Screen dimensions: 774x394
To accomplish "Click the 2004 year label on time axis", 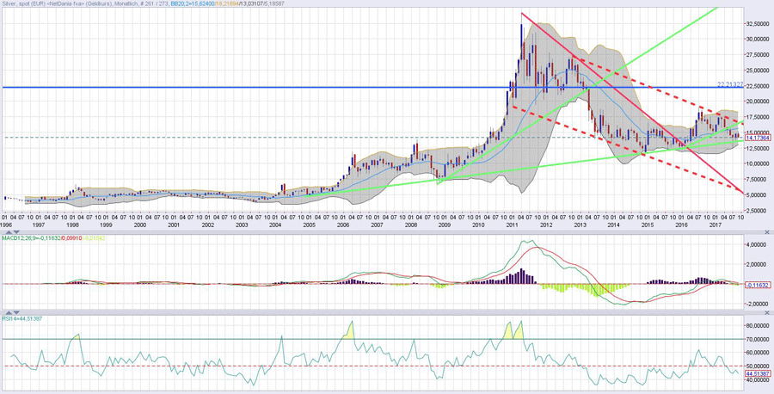I will [275, 224].
